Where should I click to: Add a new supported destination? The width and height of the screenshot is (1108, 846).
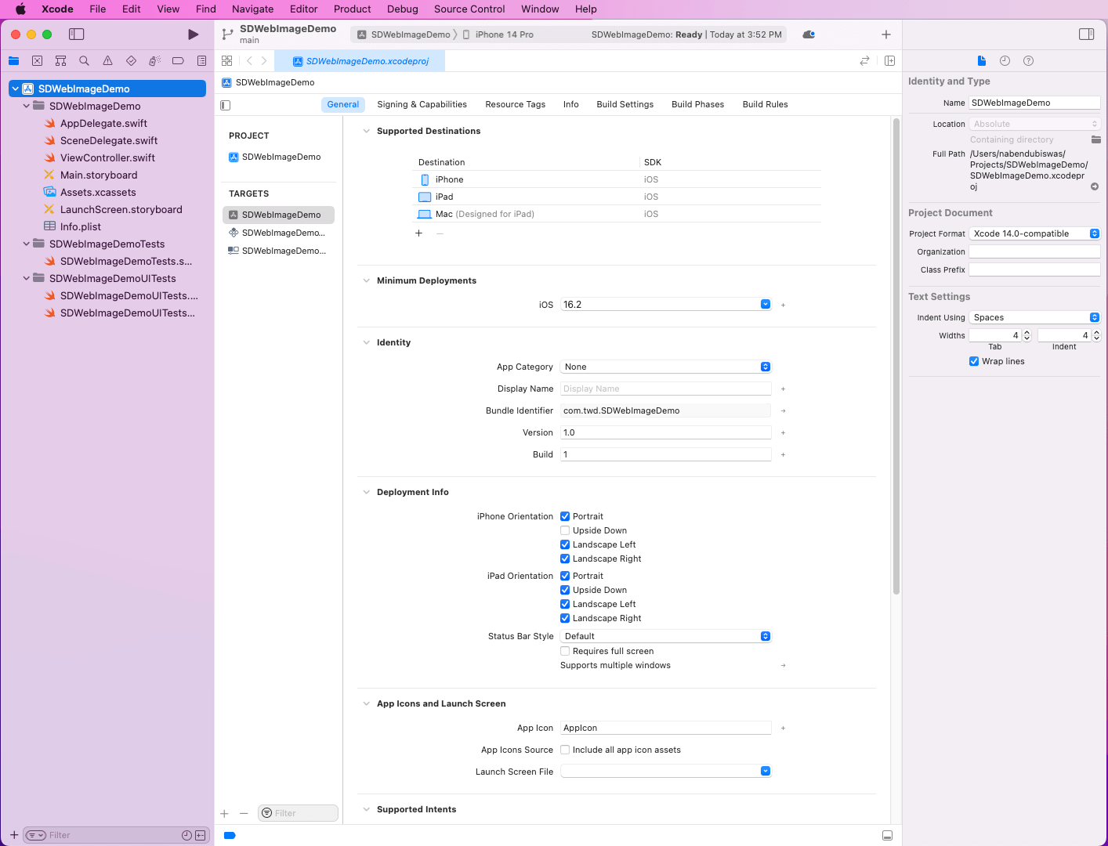418,233
